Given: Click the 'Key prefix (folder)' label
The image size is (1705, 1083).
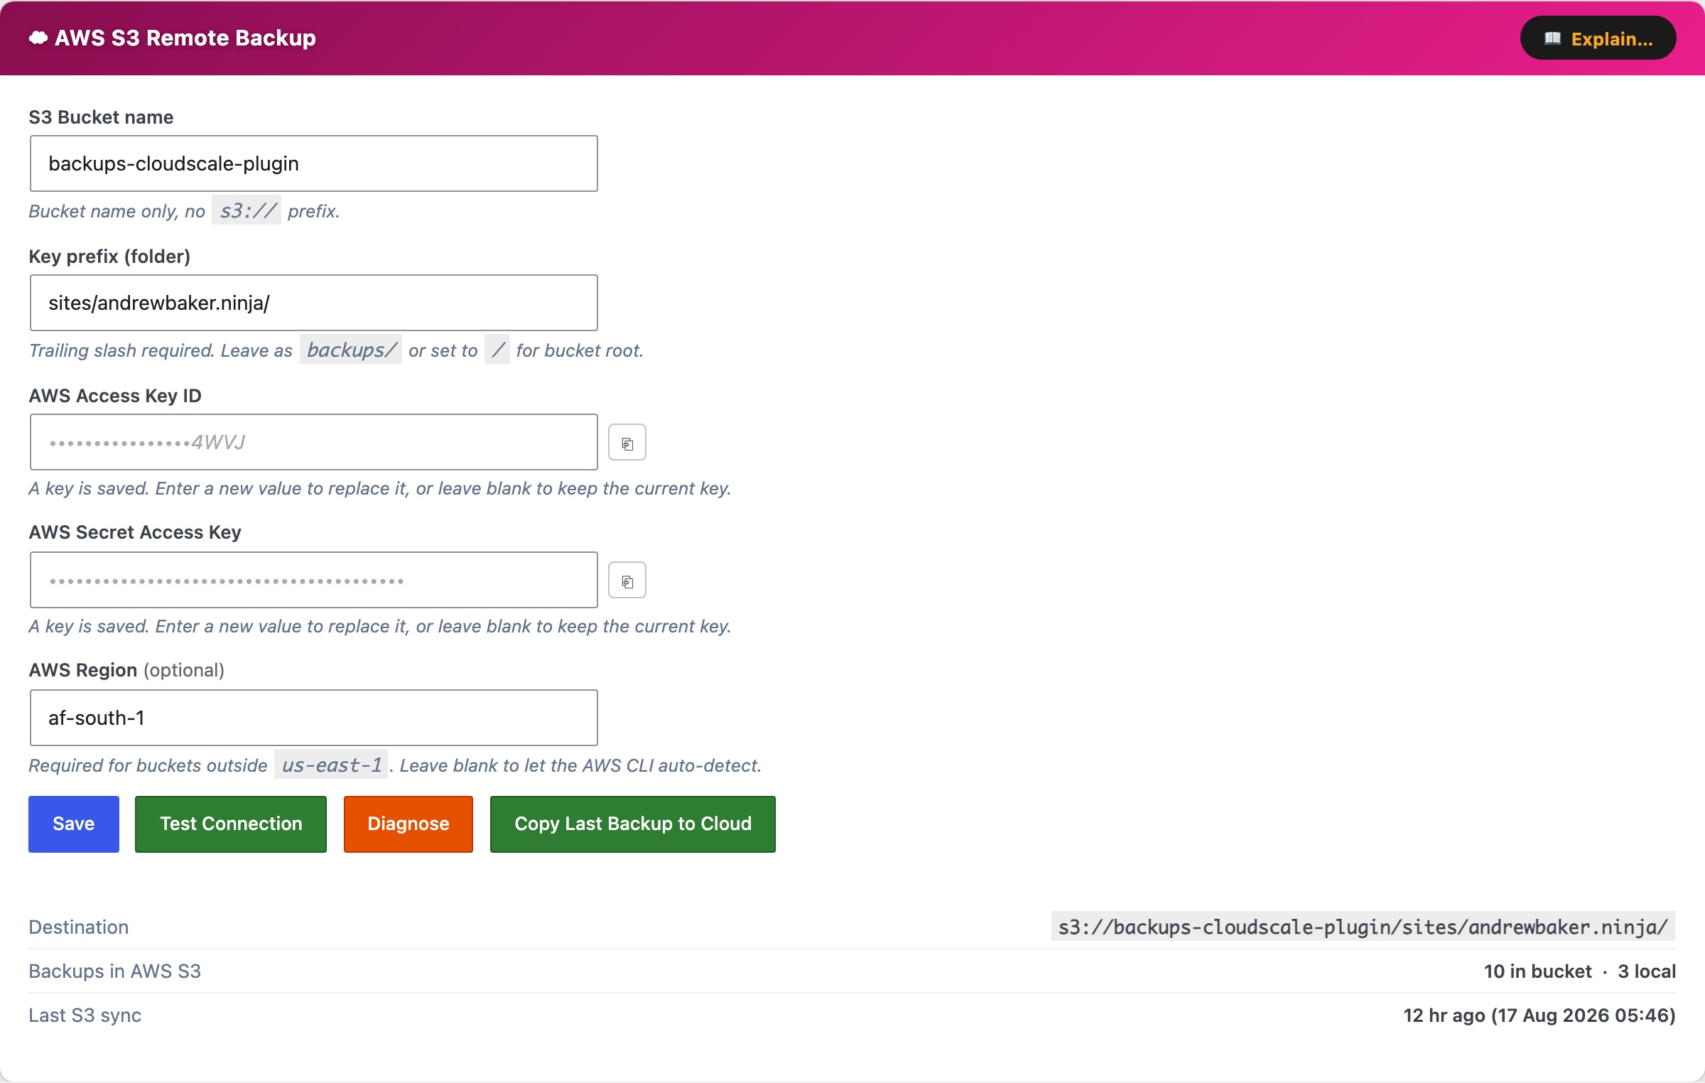Looking at the screenshot, I should pyautogui.click(x=109, y=257).
